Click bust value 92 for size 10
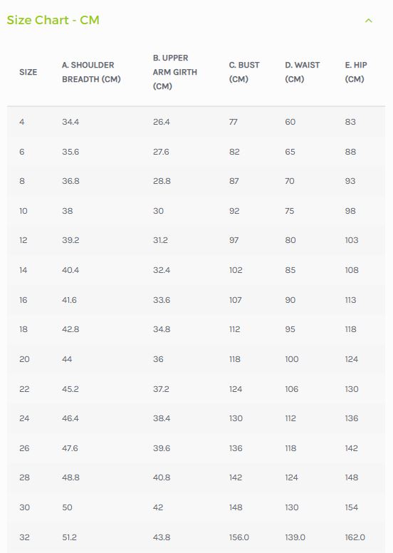The width and height of the screenshot is (393, 553). 234,211
